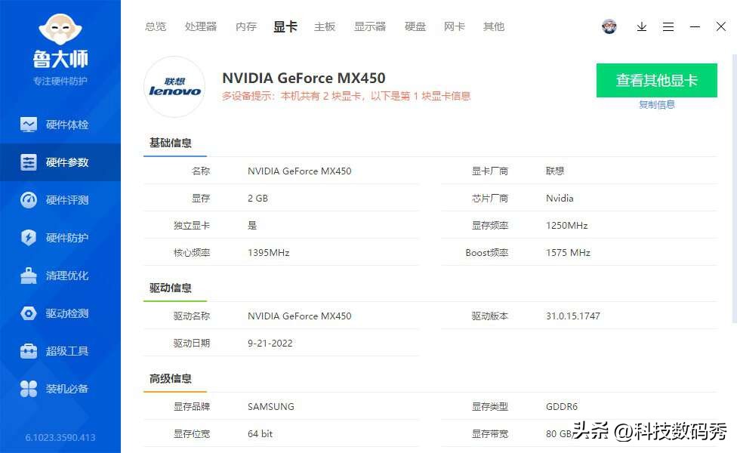Open 装机必备 essential software section
Viewport: 740px width, 453px height.
[60, 388]
